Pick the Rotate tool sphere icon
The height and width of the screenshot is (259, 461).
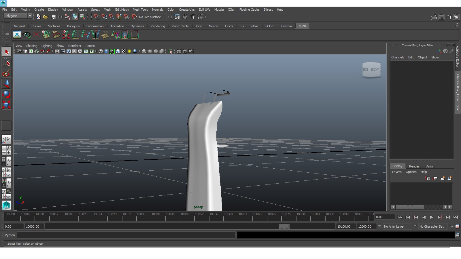[x=6, y=94]
